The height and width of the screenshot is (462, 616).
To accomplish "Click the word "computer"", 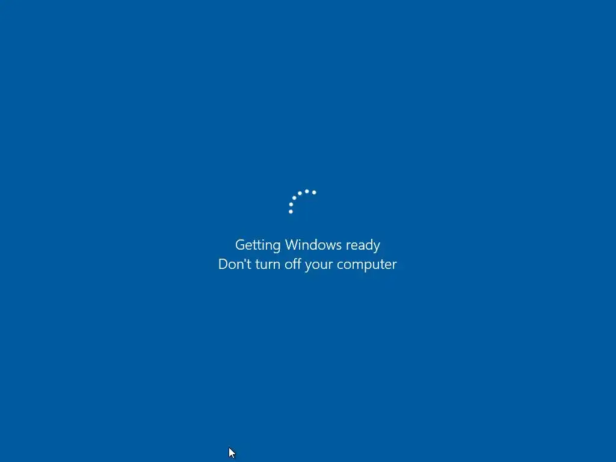I will click(367, 265).
